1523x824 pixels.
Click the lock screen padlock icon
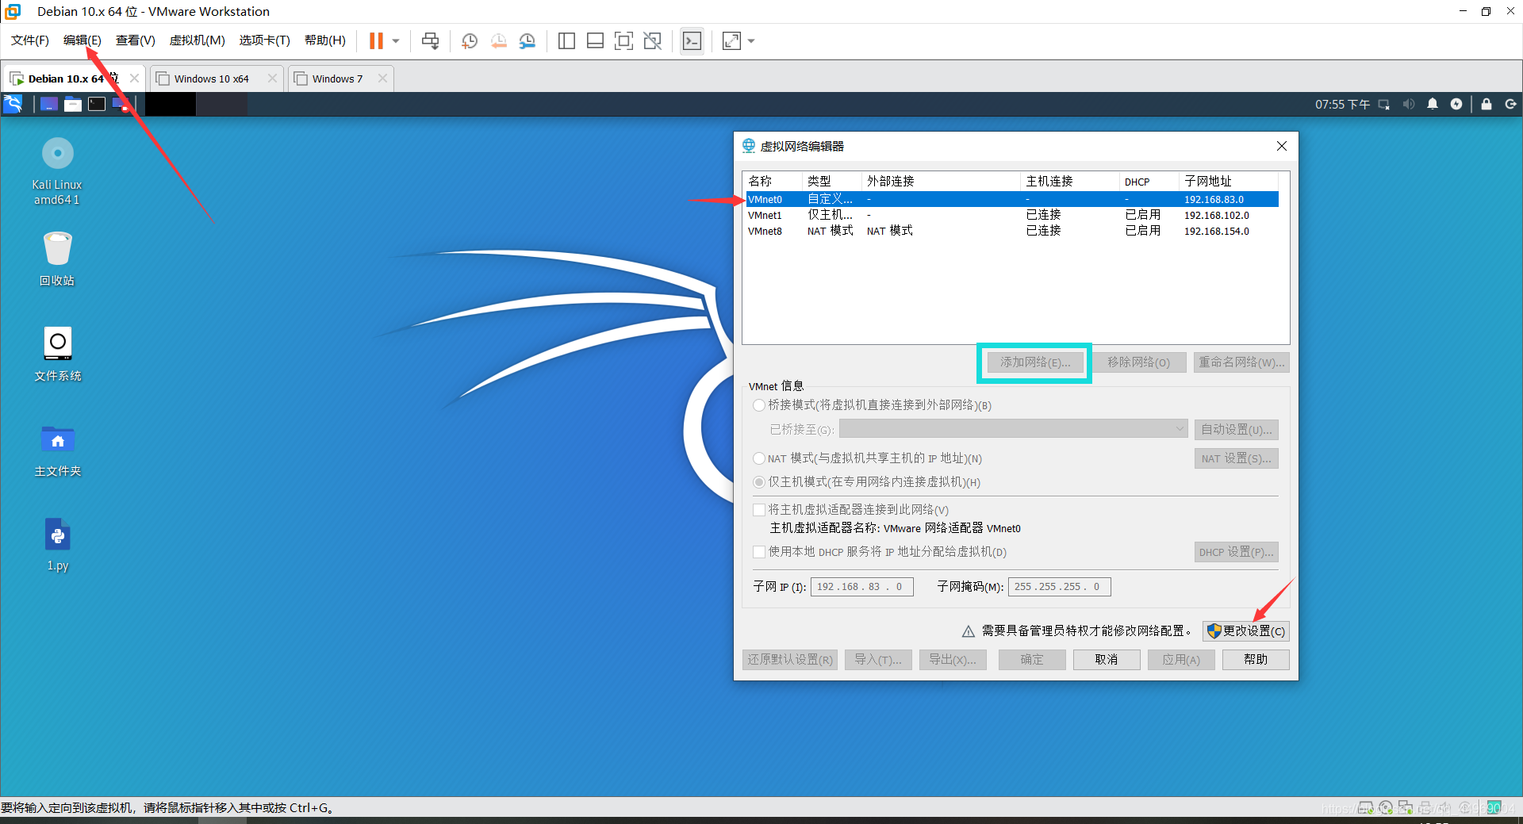(1487, 104)
